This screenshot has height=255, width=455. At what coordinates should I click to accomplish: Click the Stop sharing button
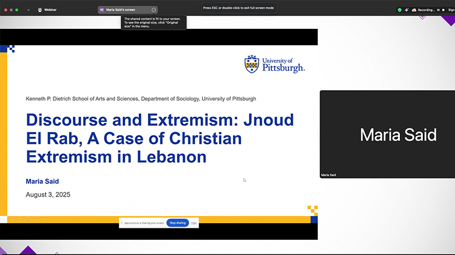[x=177, y=223]
